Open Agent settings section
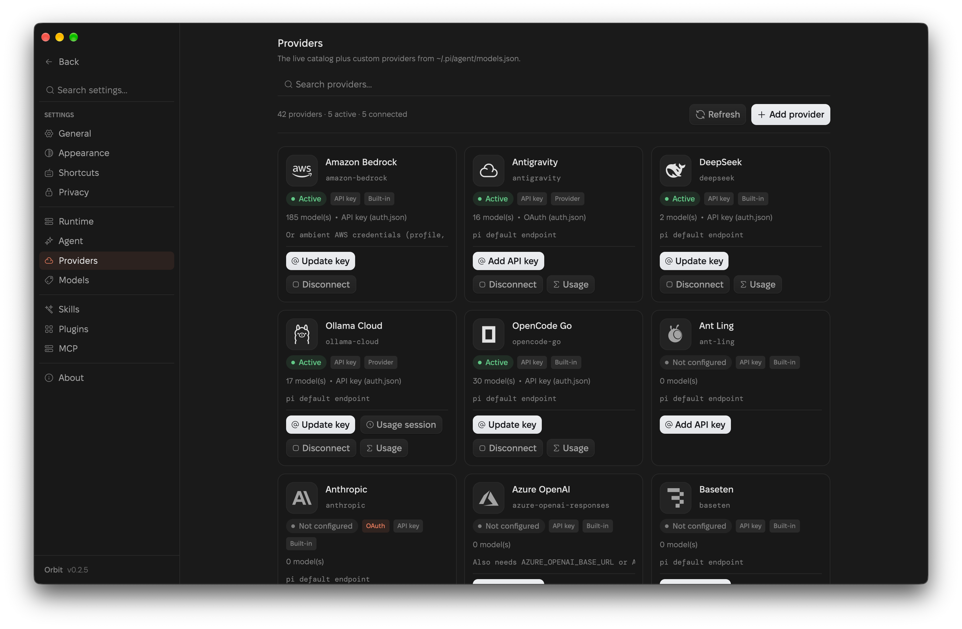This screenshot has width=962, height=629. pos(107,241)
